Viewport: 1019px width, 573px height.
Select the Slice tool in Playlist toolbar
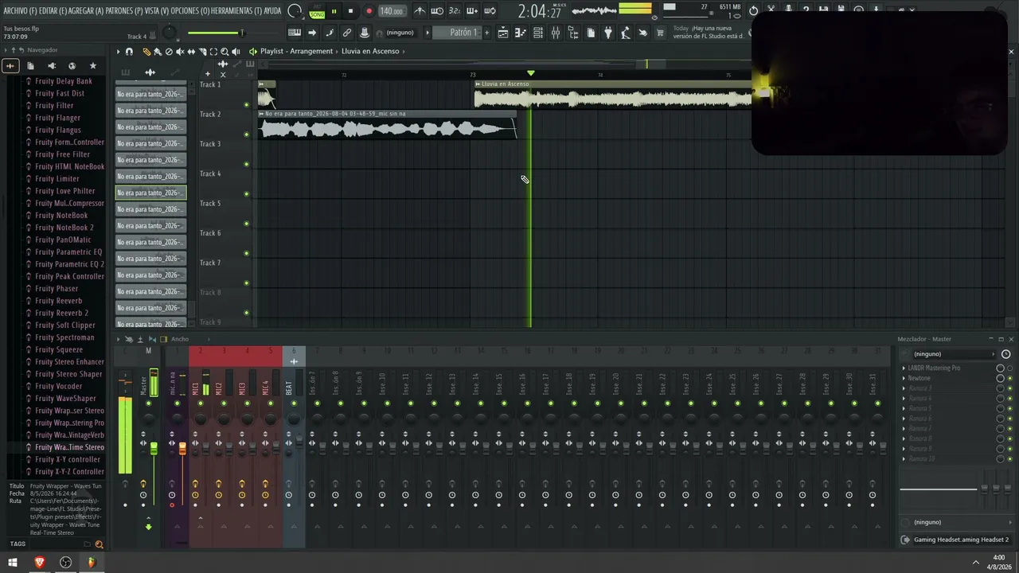coord(202,52)
